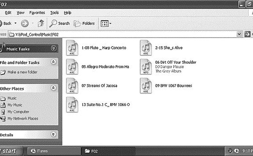Click the Forward arrow icon
This screenshot has width=253, height=156.
tap(25, 24)
